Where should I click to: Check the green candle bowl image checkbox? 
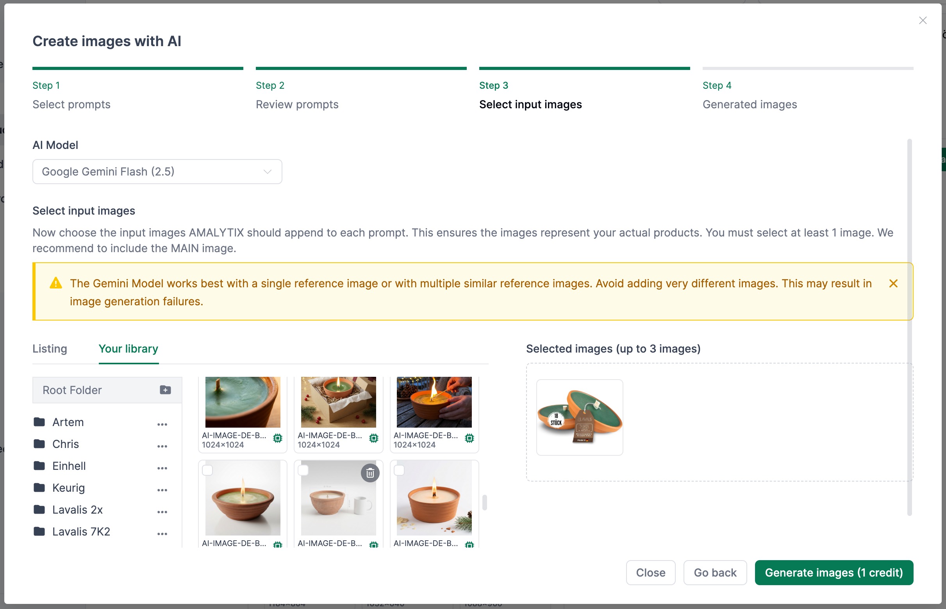[x=207, y=470]
